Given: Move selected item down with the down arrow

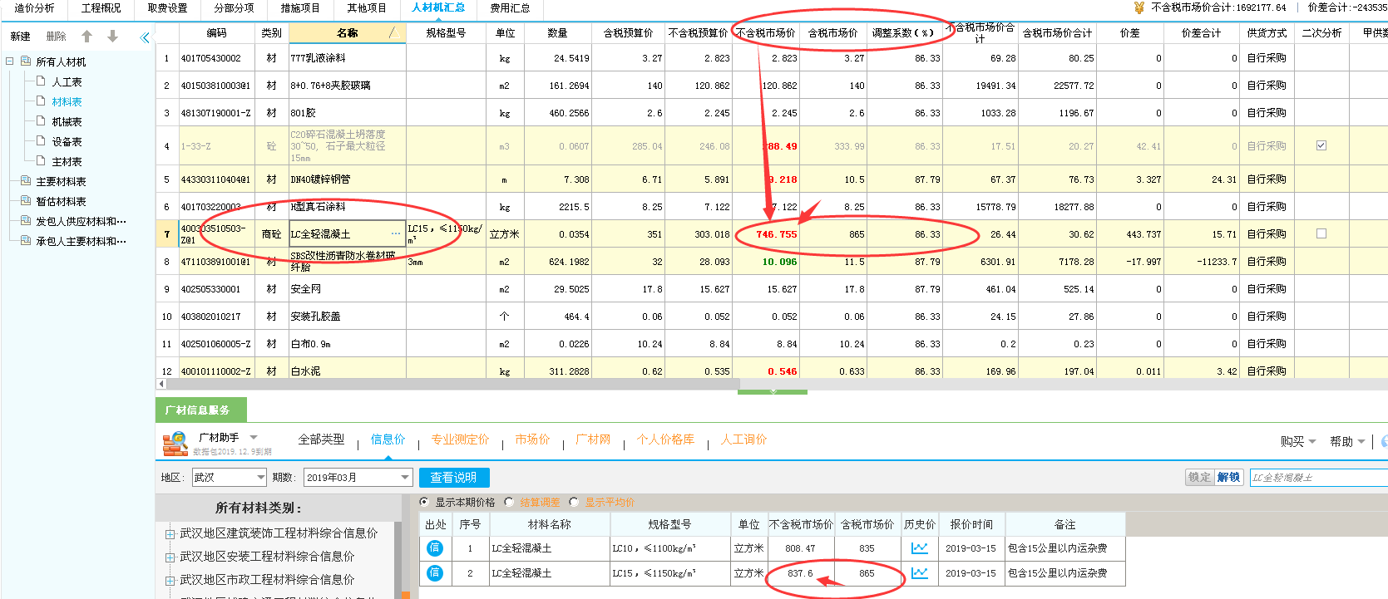Looking at the screenshot, I should (113, 37).
